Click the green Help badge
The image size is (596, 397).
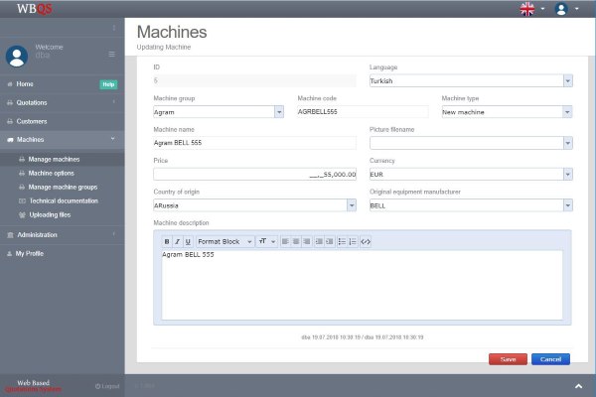pyautogui.click(x=108, y=84)
